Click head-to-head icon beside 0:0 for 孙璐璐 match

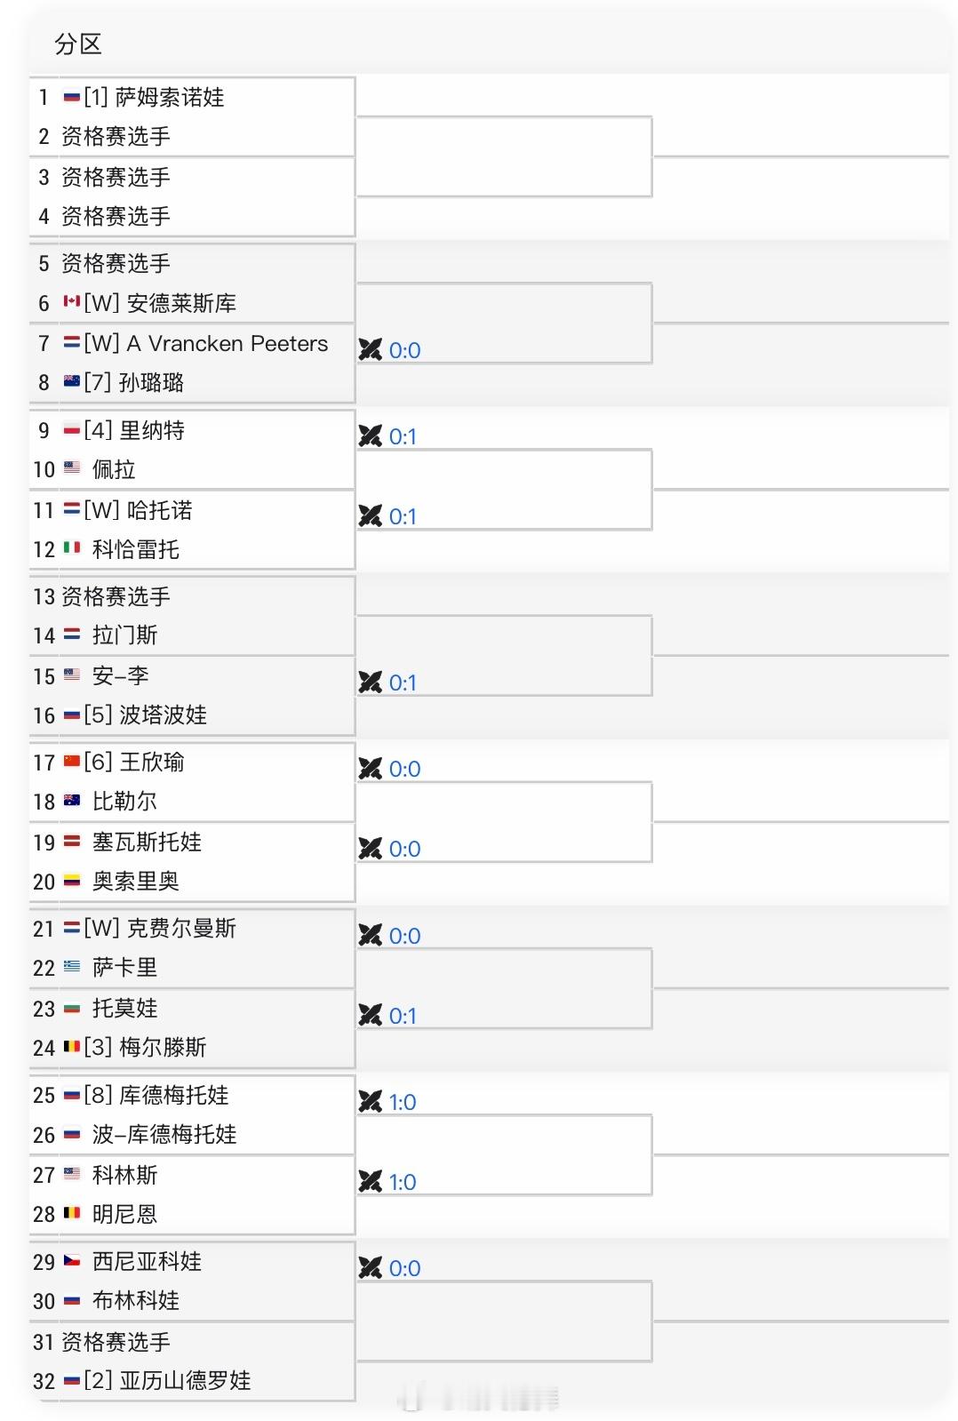pyautogui.click(x=371, y=350)
